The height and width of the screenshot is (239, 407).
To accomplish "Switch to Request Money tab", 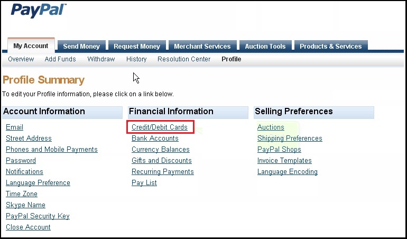I will 137,46.
